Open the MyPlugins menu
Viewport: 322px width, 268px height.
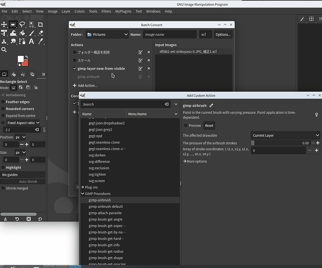tap(123, 11)
